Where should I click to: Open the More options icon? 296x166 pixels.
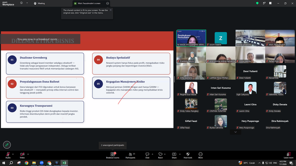coord(200,154)
